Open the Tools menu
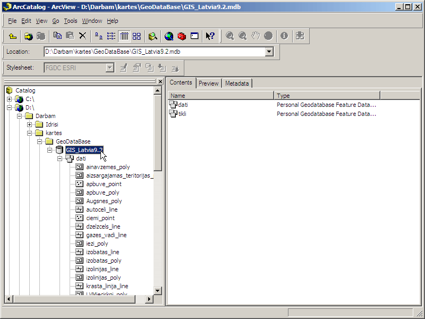The height and width of the screenshot is (319, 425). click(x=71, y=21)
